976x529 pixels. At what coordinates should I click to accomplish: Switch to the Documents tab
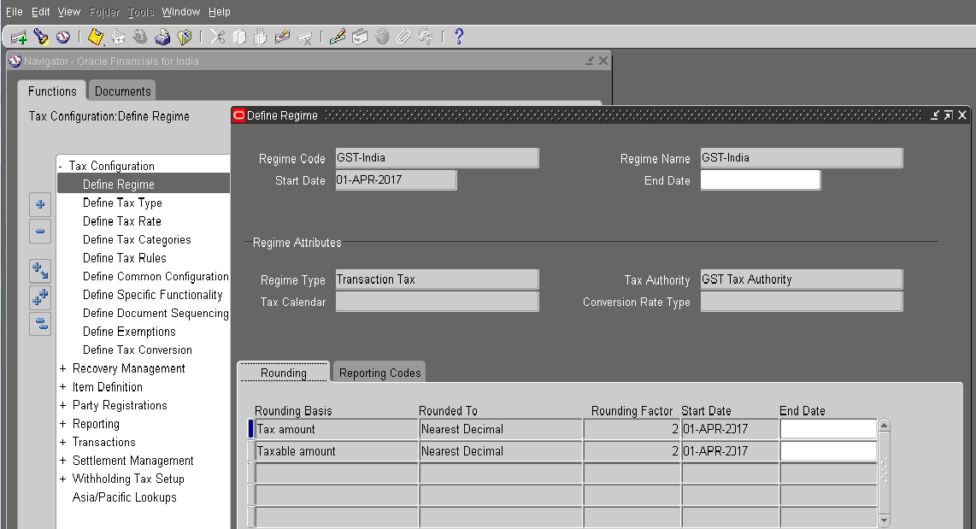pos(121,91)
